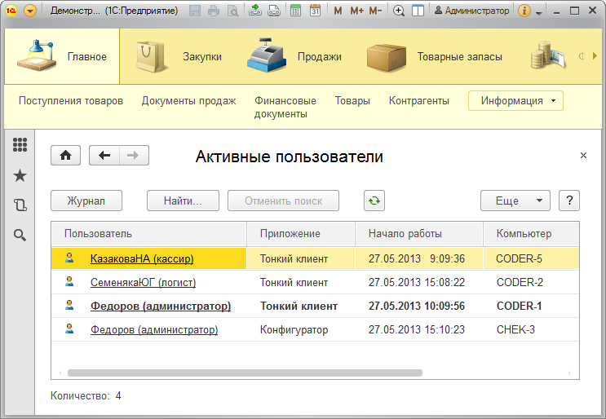
Task: Sort by the Начало работы column header
Action: click(x=419, y=234)
